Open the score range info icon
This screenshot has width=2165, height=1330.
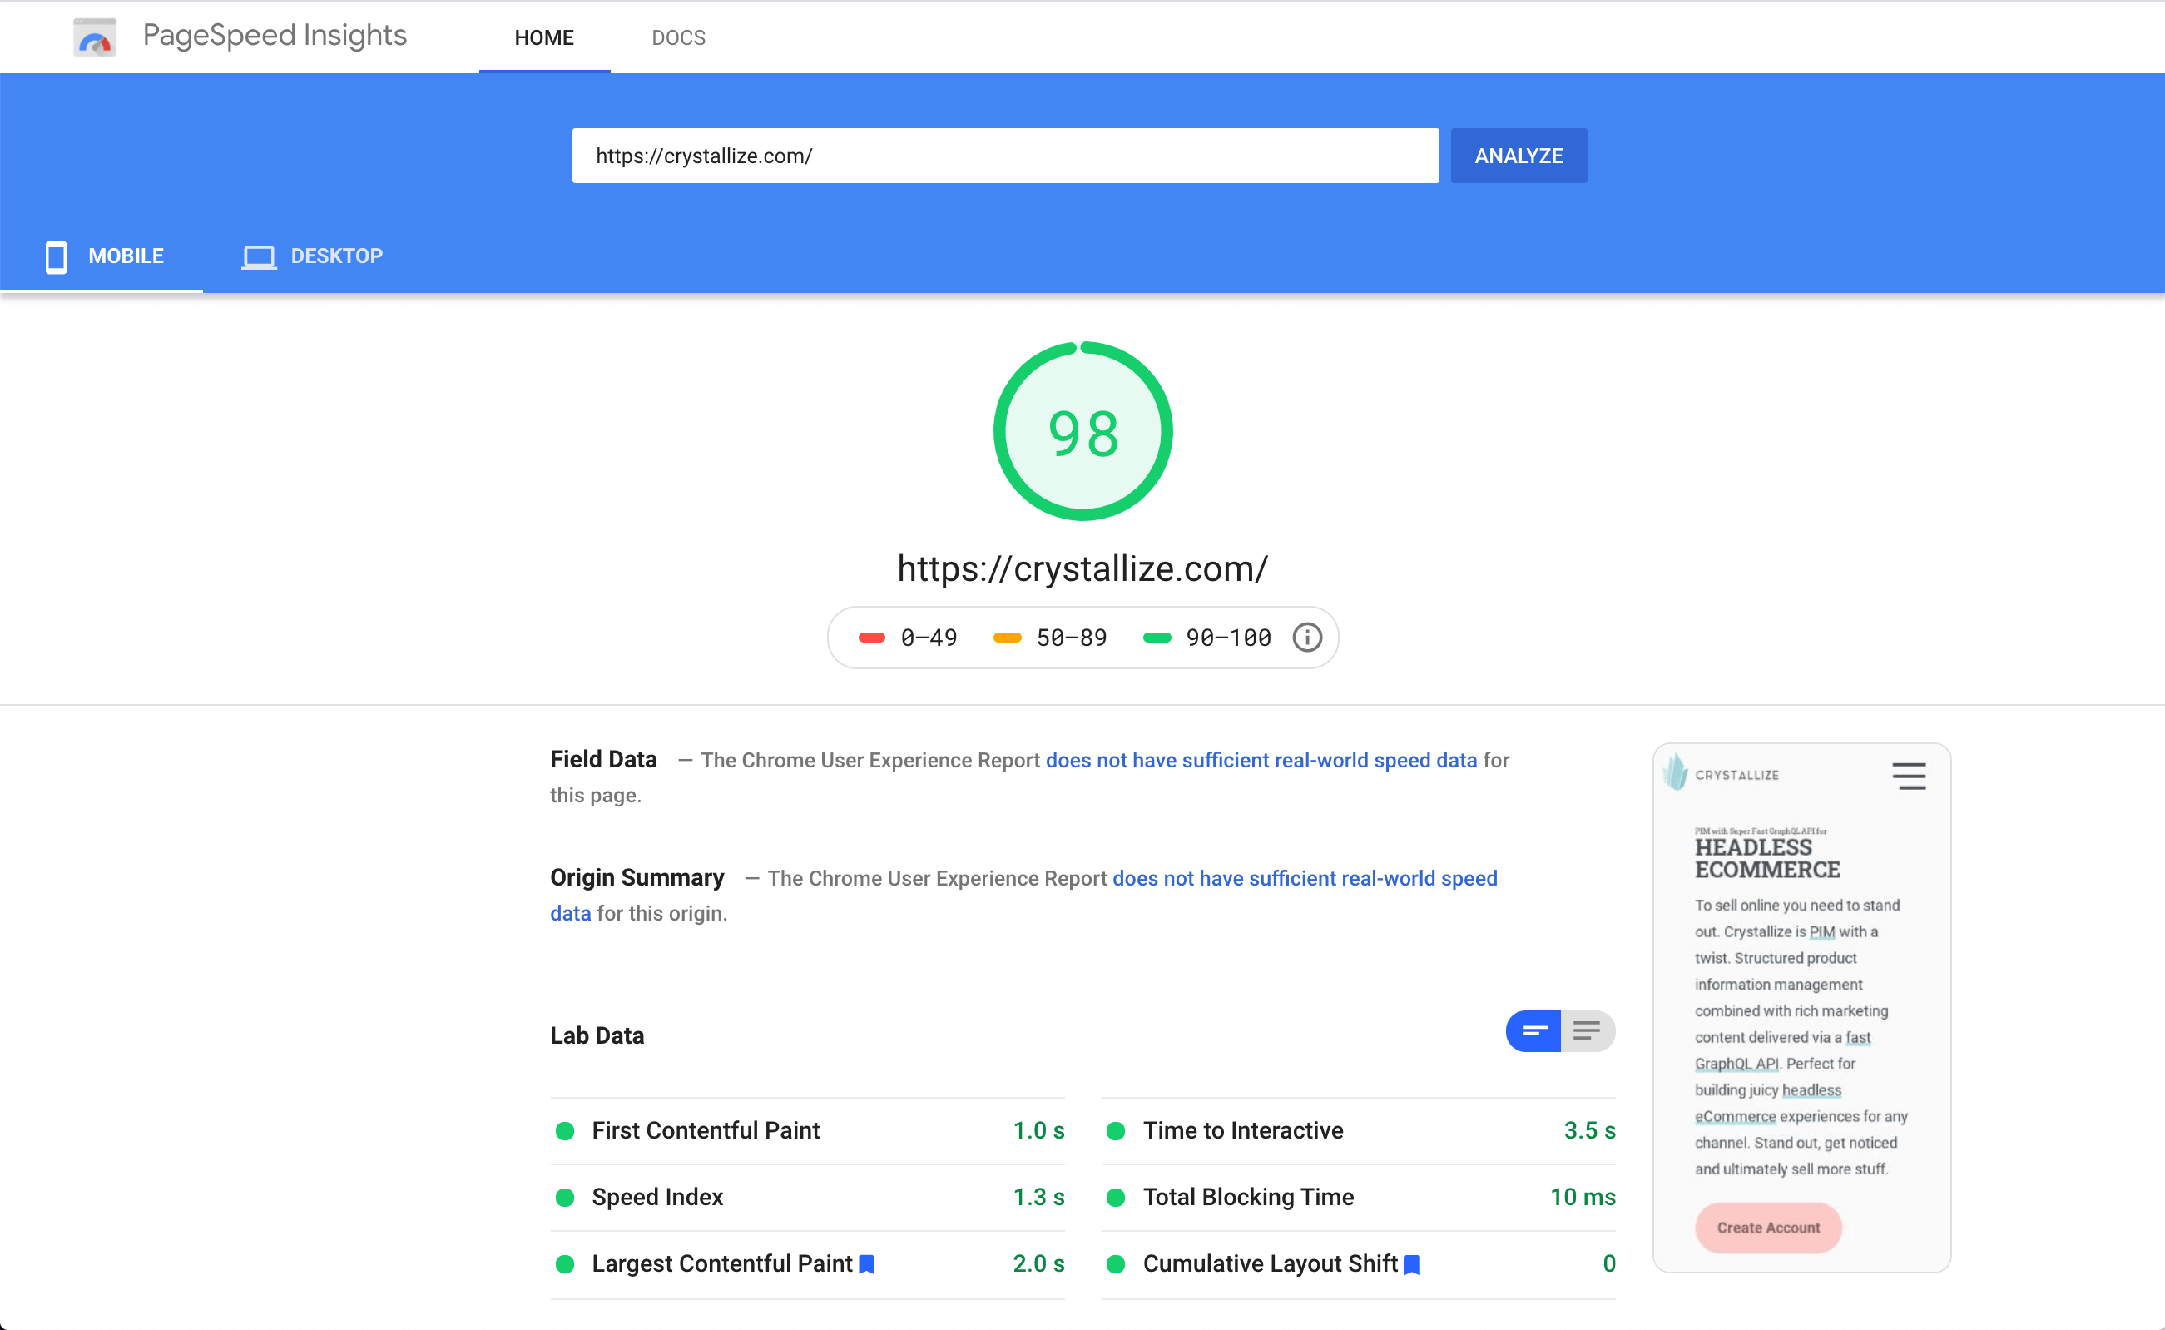(1307, 638)
